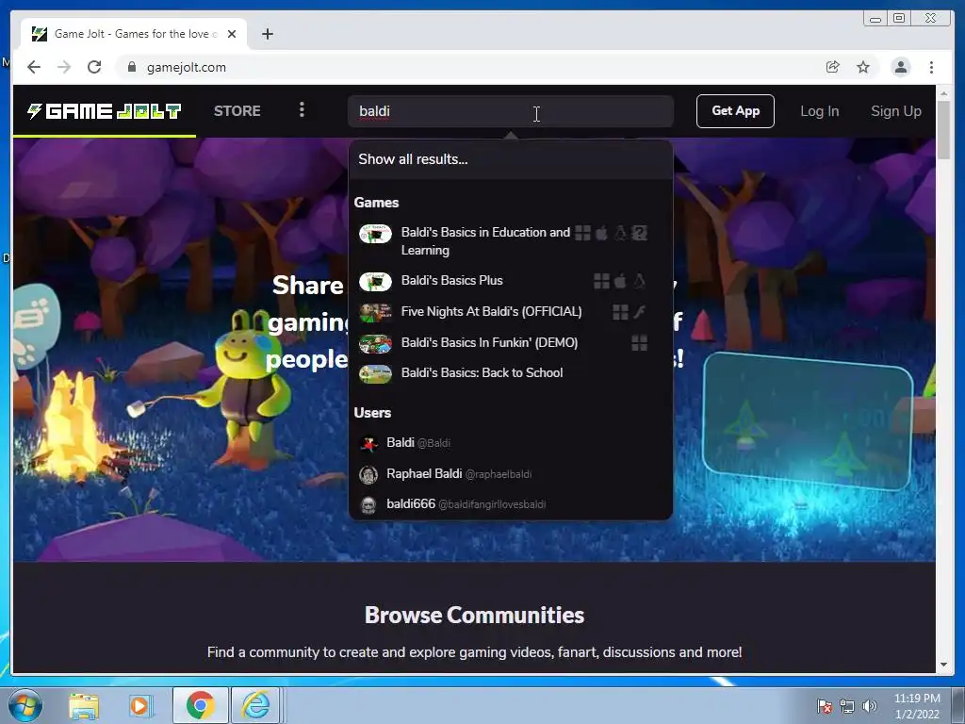Screen dimensions: 965x724
Task: Open Baldi's Basics in Education and Learning
Action: 510,240
